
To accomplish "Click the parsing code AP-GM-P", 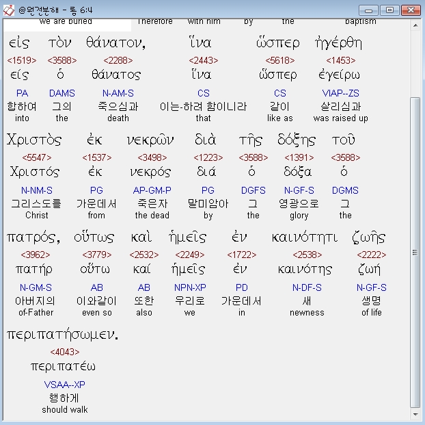I will point(152,190).
